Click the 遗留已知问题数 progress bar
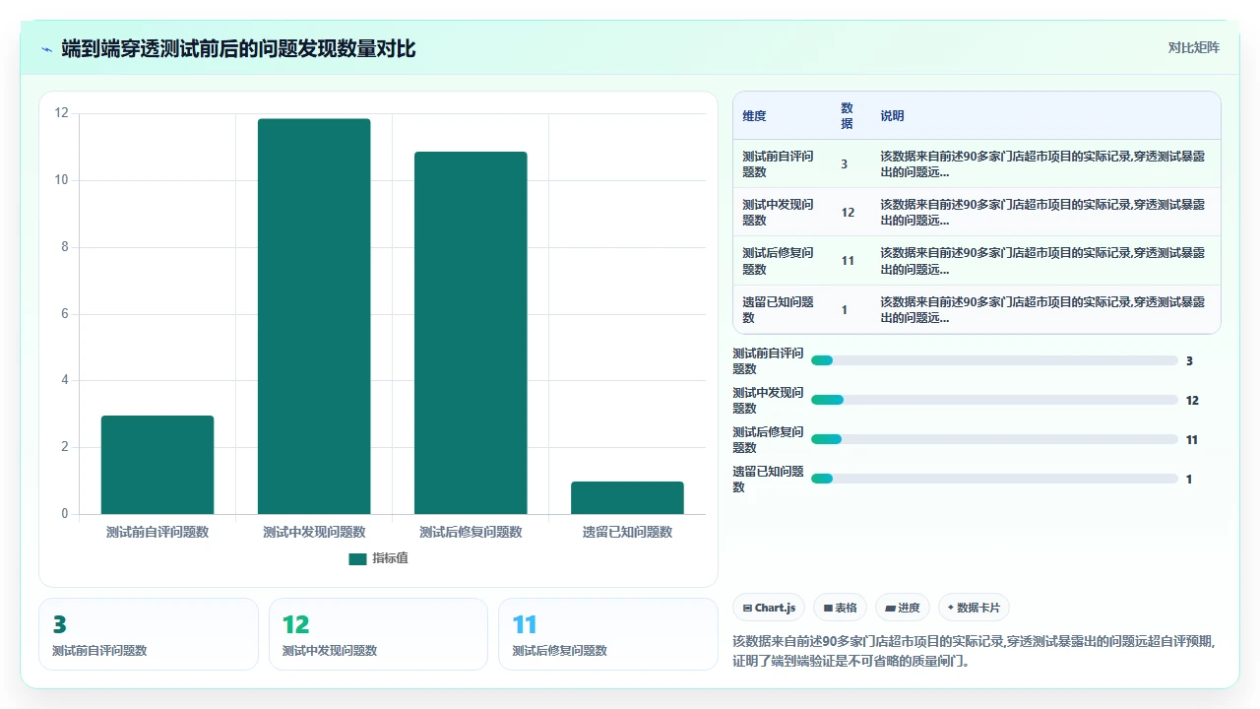 [994, 479]
